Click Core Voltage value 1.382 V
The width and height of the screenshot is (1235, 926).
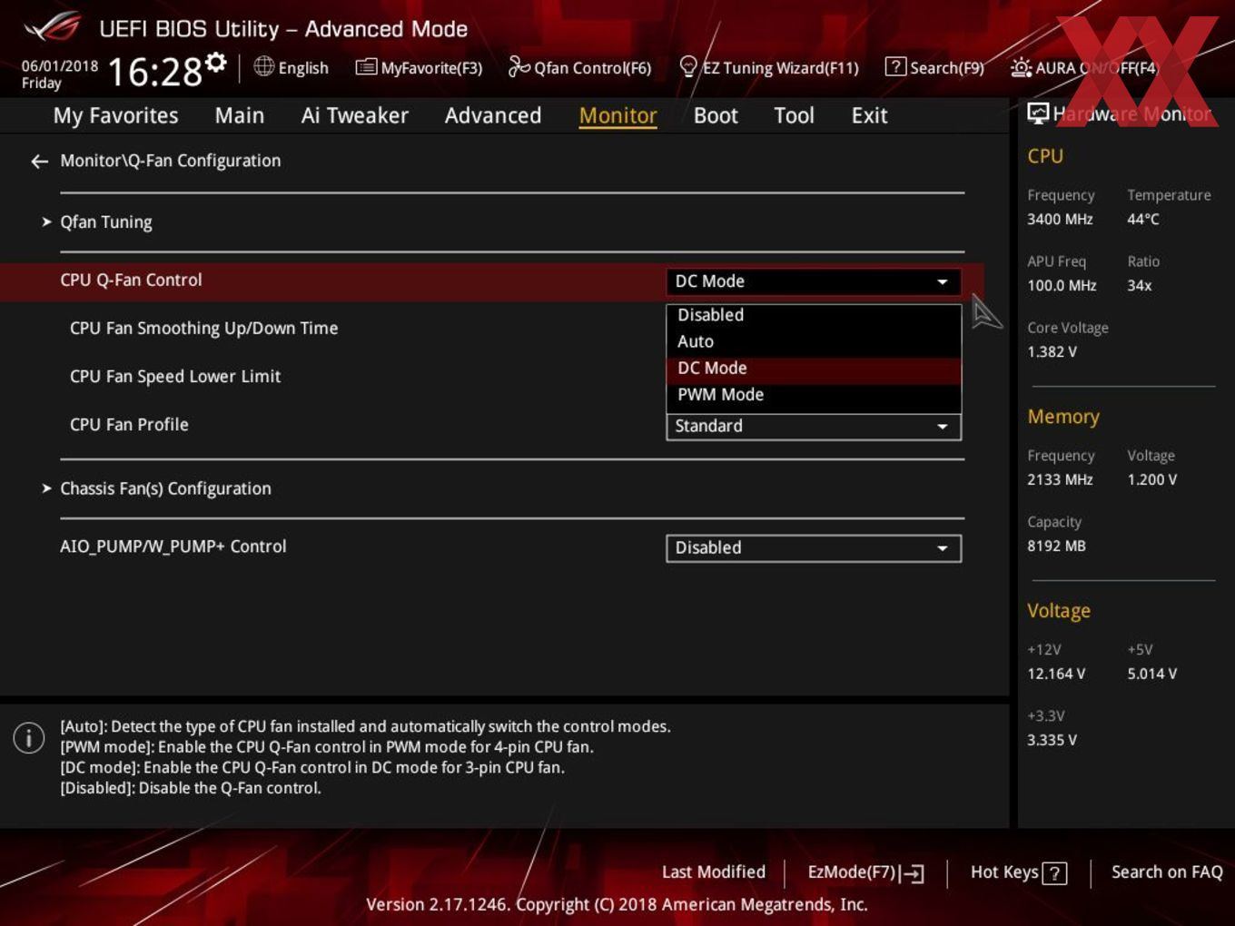(1052, 351)
